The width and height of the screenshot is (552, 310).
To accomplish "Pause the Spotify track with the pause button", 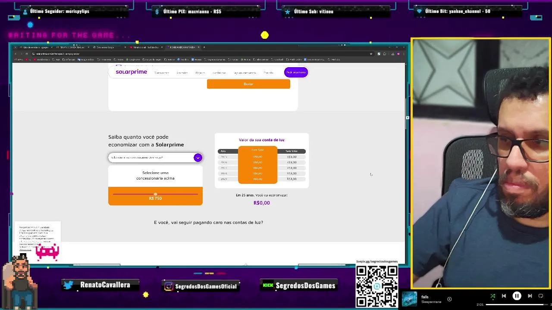I will click(517, 296).
